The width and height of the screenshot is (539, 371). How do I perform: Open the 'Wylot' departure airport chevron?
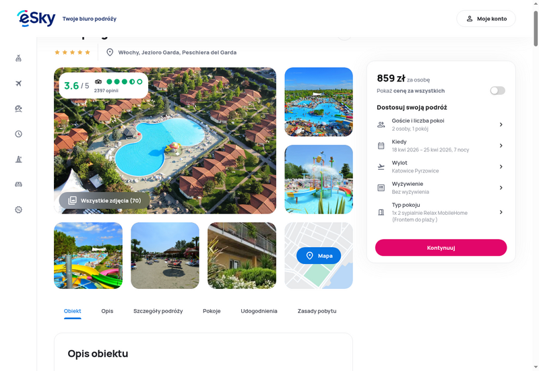501,166
